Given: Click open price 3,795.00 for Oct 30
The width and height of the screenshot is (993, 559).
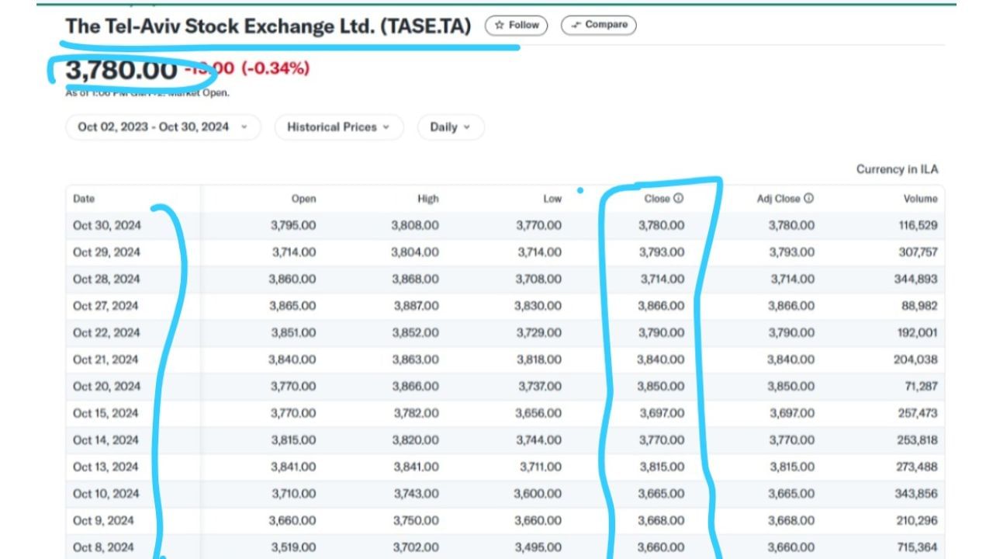Looking at the screenshot, I should (x=293, y=226).
